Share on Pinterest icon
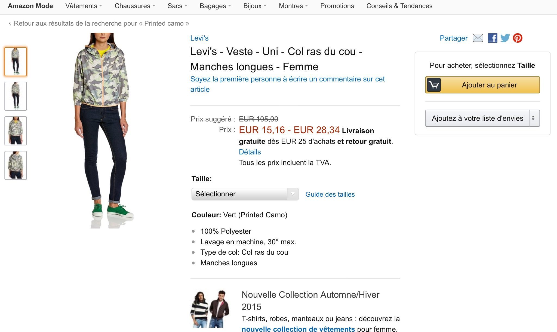This screenshot has height=332, width=557. [x=518, y=38]
